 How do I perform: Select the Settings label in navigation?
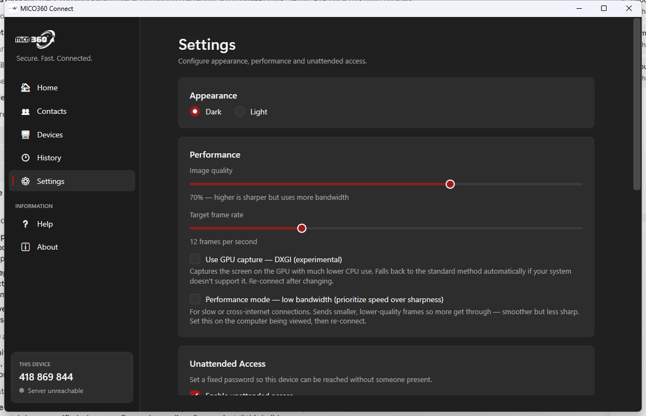pyautogui.click(x=51, y=181)
